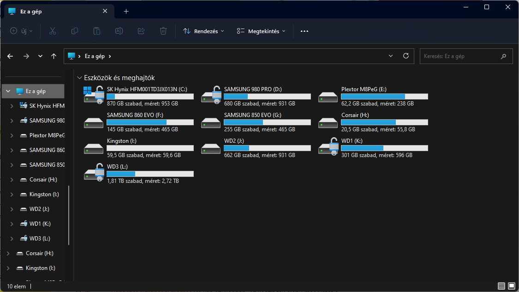Open a new tab with plus button
Screen dimensions: 519x292
click(x=126, y=11)
